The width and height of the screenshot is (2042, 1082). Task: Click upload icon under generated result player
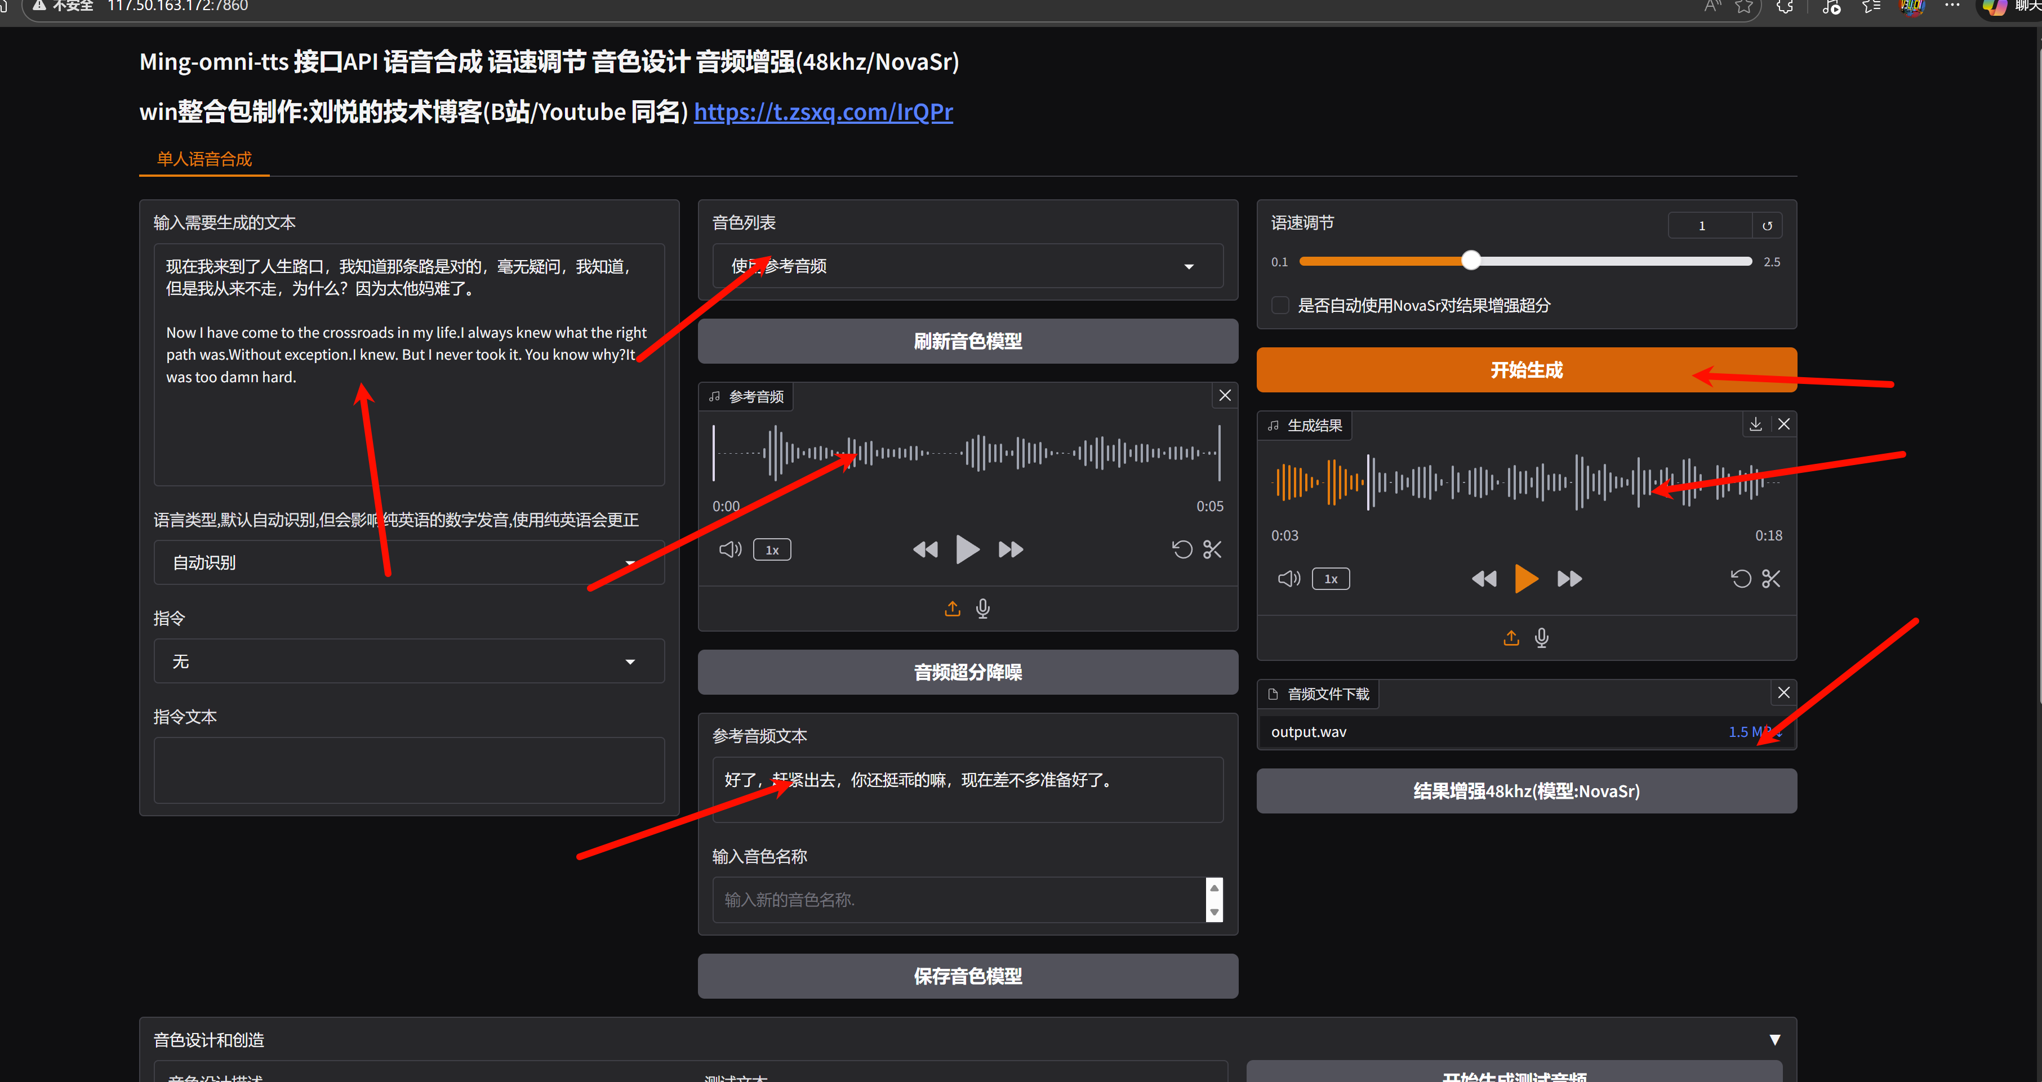(x=1511, y=638)
